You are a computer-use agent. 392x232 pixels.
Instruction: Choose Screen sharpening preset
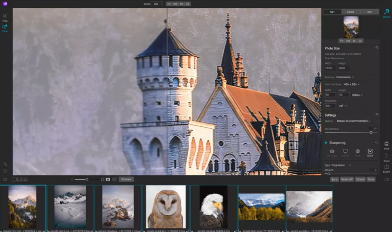(x=345, y=152)
